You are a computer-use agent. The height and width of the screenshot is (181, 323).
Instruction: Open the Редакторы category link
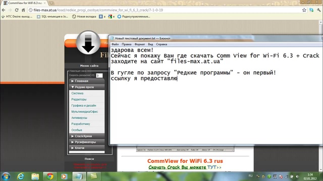click(x=79, y=100)
